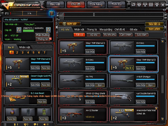The width and height of the screenshot is (168, 126).
Task: Select backpack slot 7
Action: click(x=44, y=52)
